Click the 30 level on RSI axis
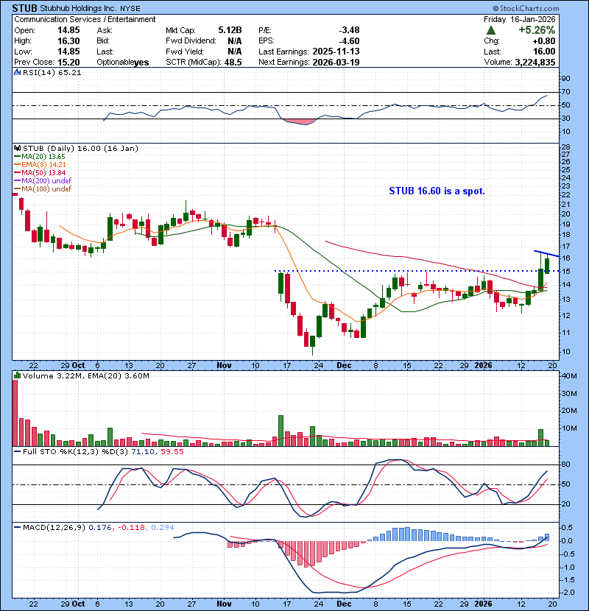The width and height of the screenshot is (589, 611). click(x=565, y=119)
